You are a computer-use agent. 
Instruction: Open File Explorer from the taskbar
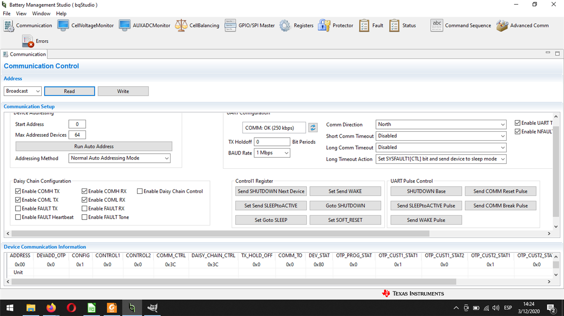[31, 308]
